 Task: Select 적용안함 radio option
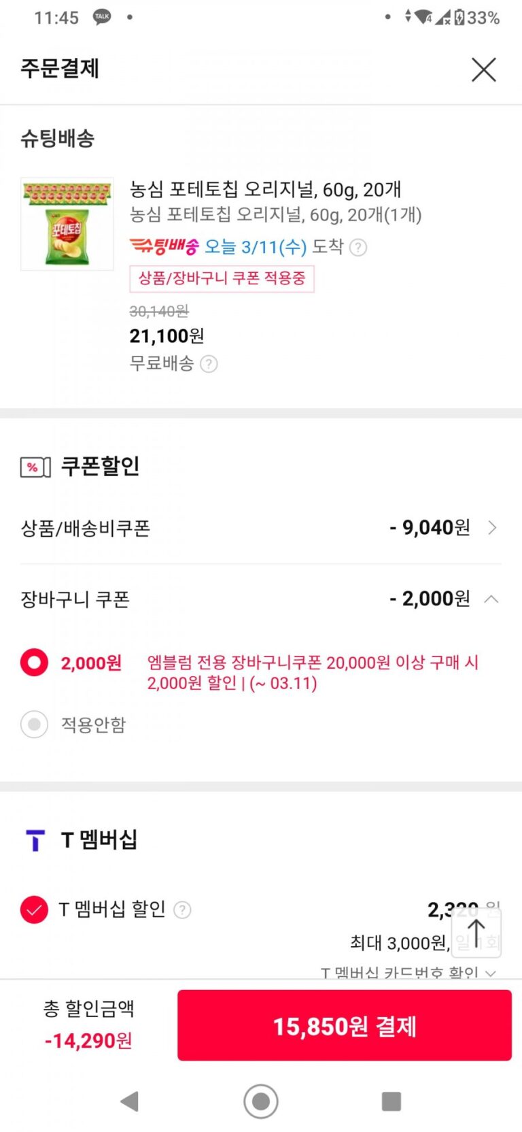[x=34, y=725]
